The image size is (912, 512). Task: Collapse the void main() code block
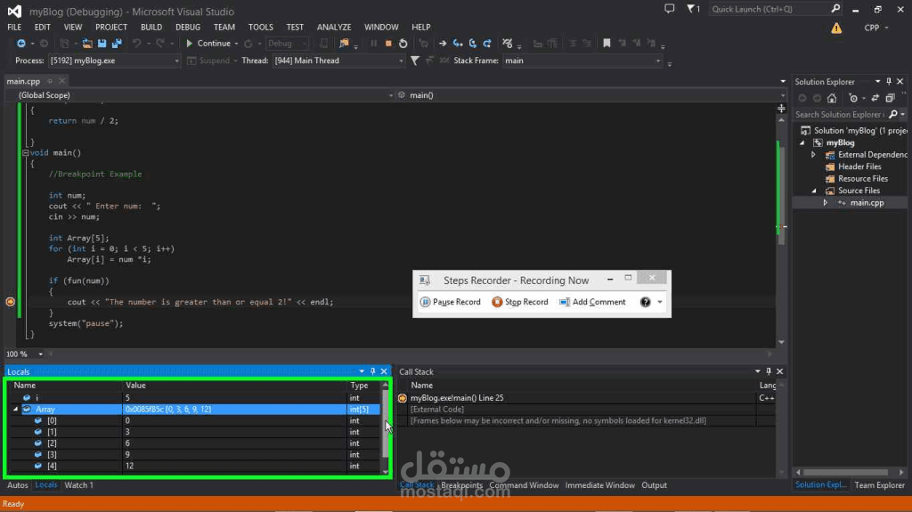tap(26, 153)
